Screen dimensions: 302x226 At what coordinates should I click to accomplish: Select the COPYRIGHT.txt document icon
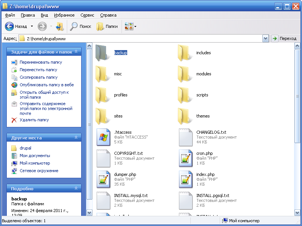[103, 158]
